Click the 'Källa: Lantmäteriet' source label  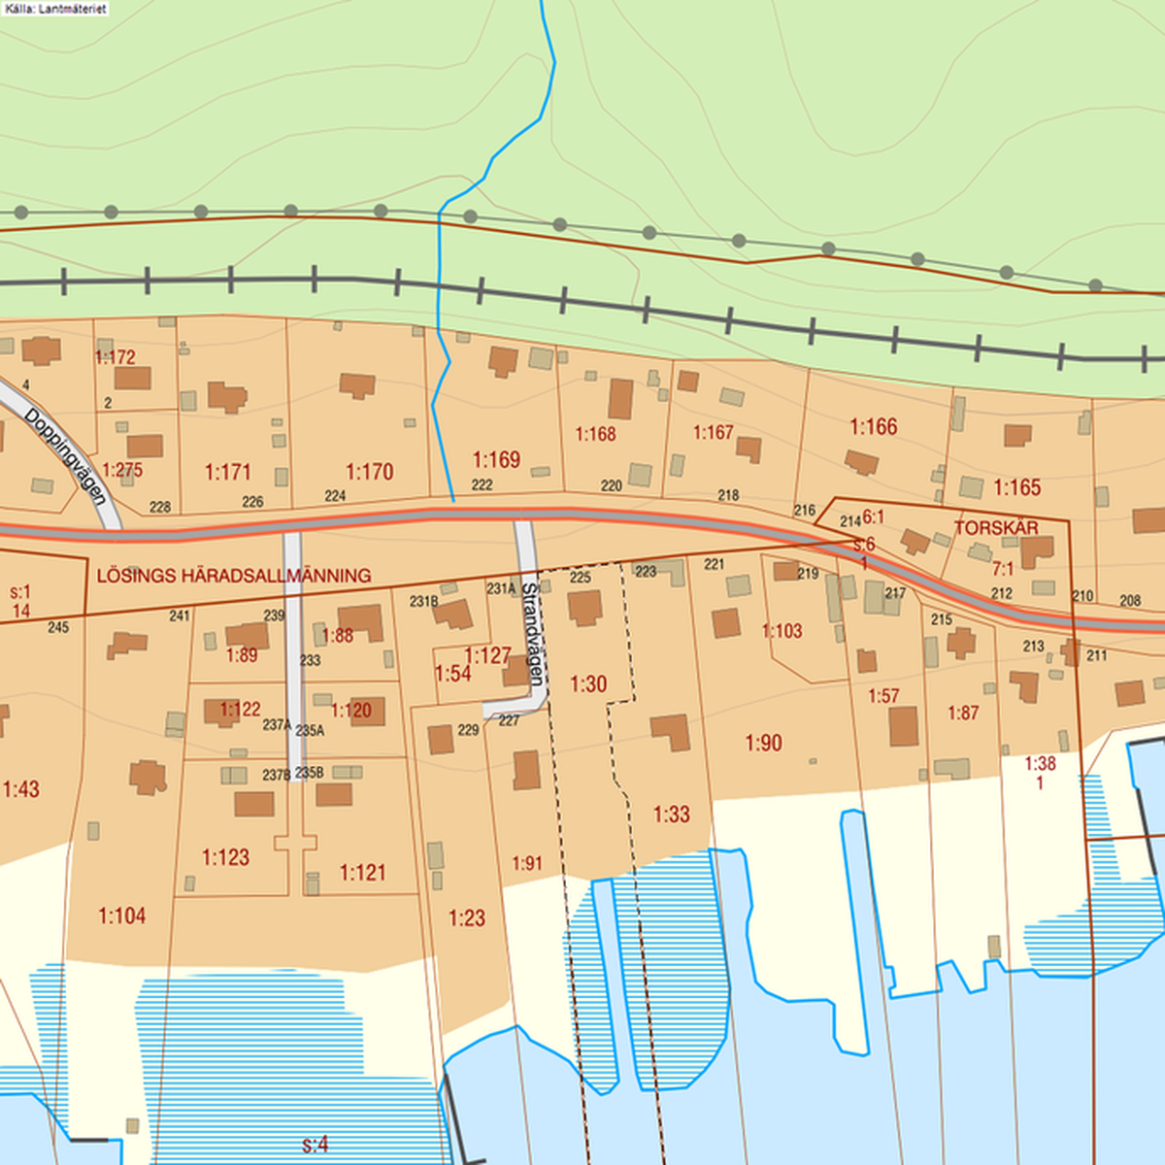tap(55, 9)
